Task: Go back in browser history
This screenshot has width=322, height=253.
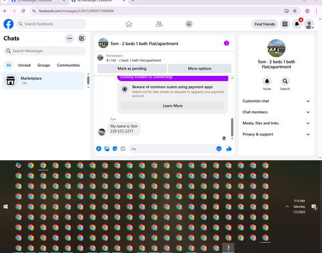Action: coord(5,11)
